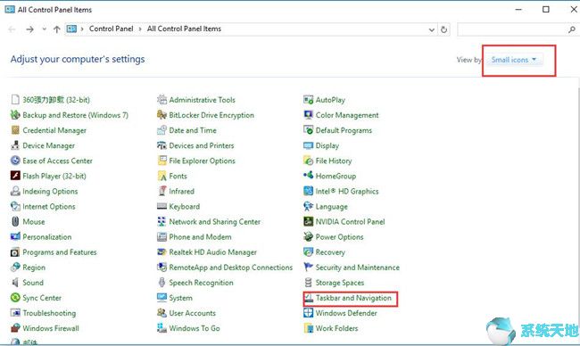Image resolution: width=580 pixels, height=346 pixels.
Task: Click the Credential Manager icon
Action: point(15,130)
